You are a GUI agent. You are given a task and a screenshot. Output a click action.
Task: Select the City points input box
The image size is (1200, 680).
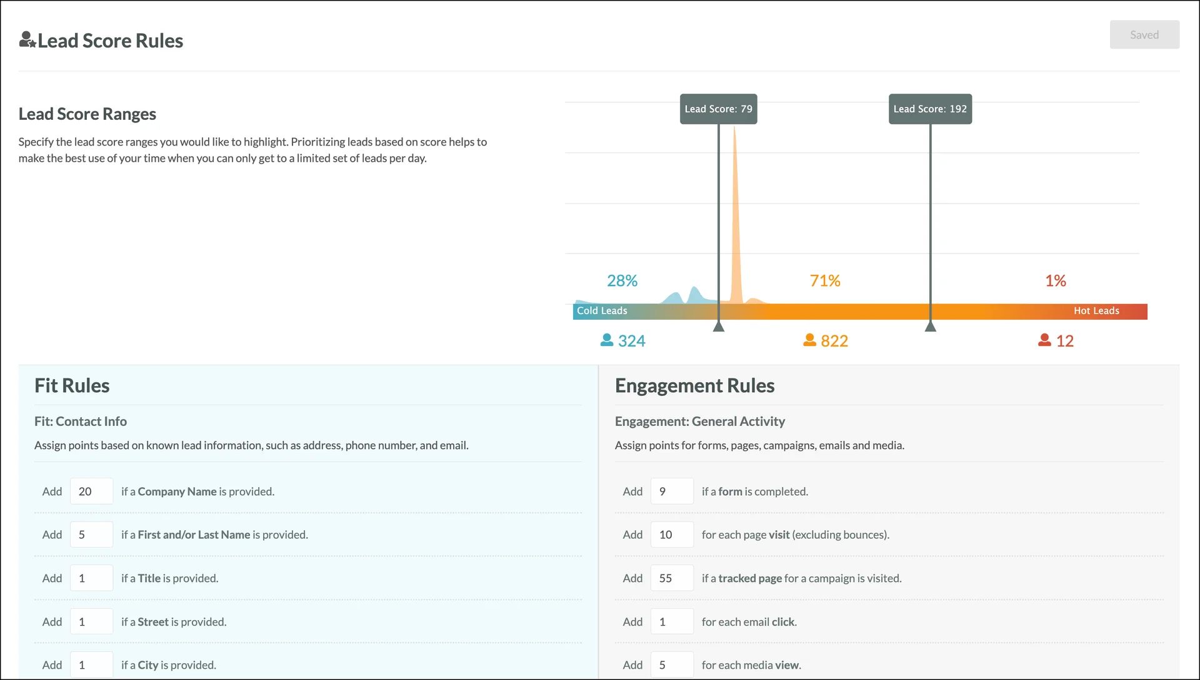click(91, 665)
